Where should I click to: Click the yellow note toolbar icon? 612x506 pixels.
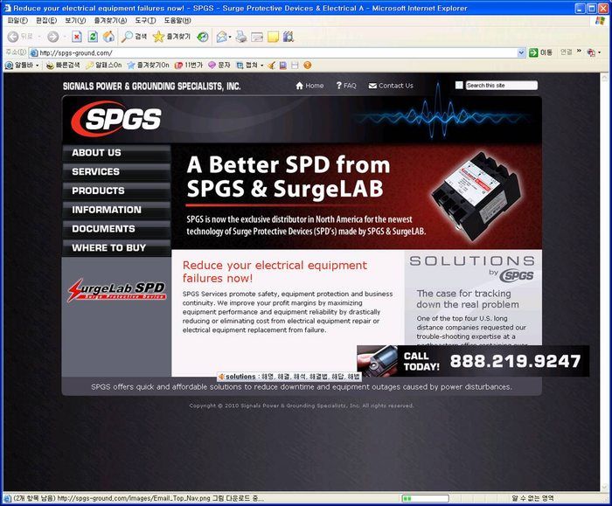(x=273, y=37)
